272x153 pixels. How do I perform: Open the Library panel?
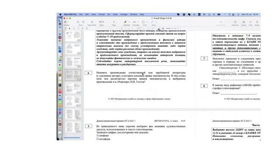click(244, 22)
